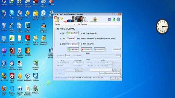Click the Open button for output folder
Viewport: 175px width, 98px height.
(118, 78)
